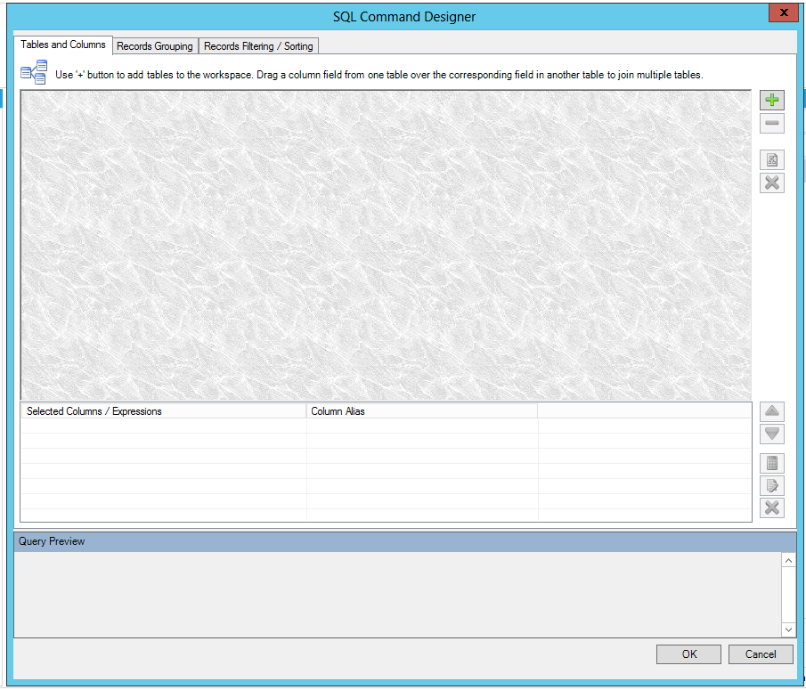Click Selected Columns / Expressions header

tap(164, 411)
